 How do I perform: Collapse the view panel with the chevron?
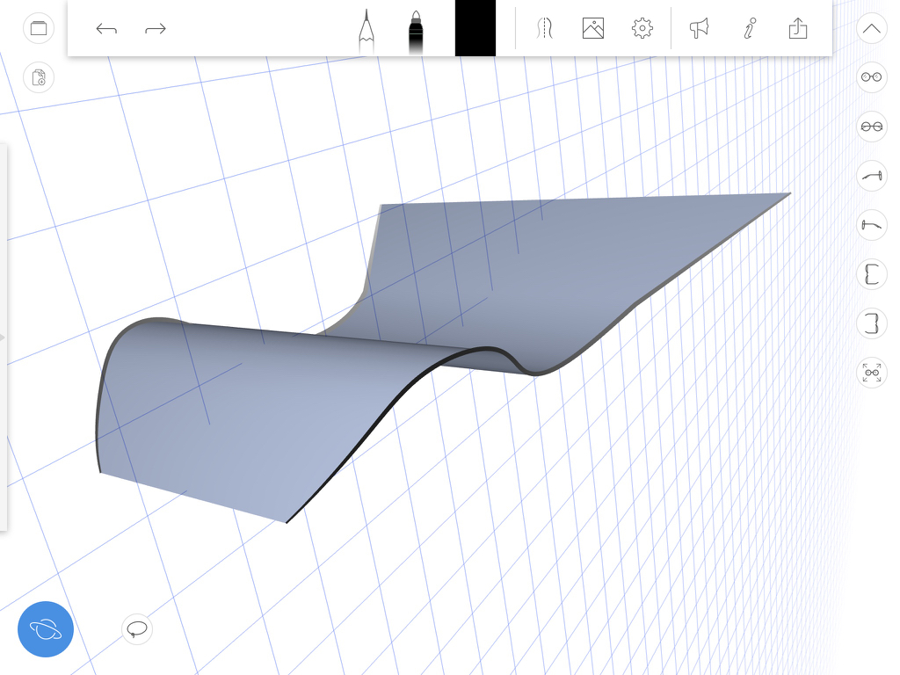872,28
